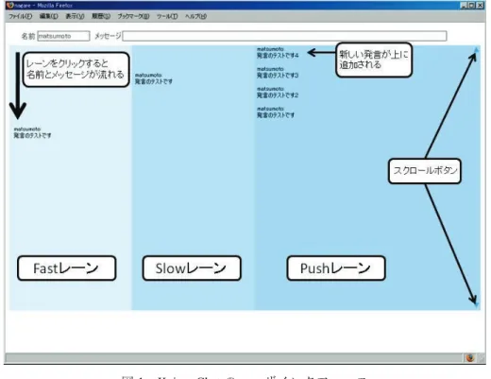Open the 履歴(S) menu
Screen dimensions: 491x379
click(101, 16)
